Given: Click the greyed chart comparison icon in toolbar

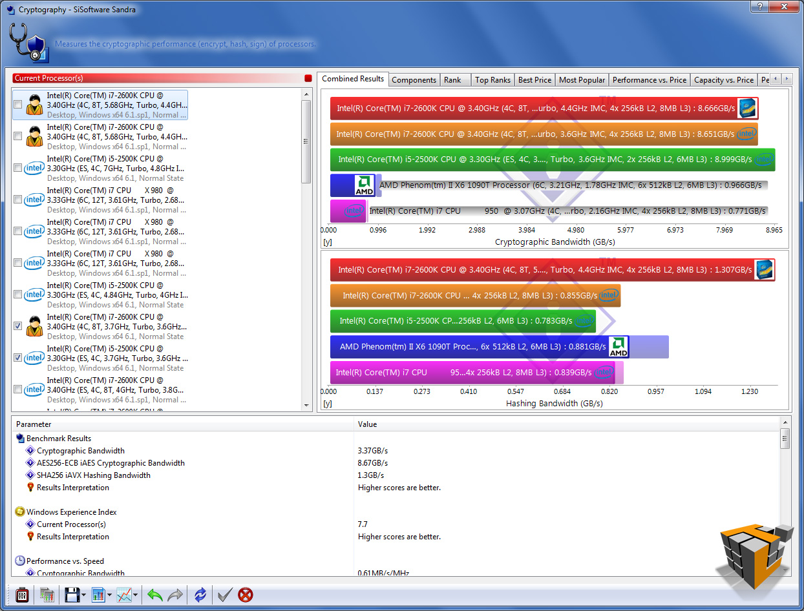Looking at the screenshot, I should (47, 594).
